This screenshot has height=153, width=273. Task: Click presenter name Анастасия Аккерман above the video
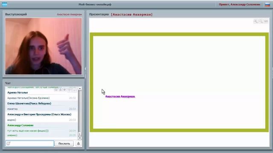pos(69,14)
